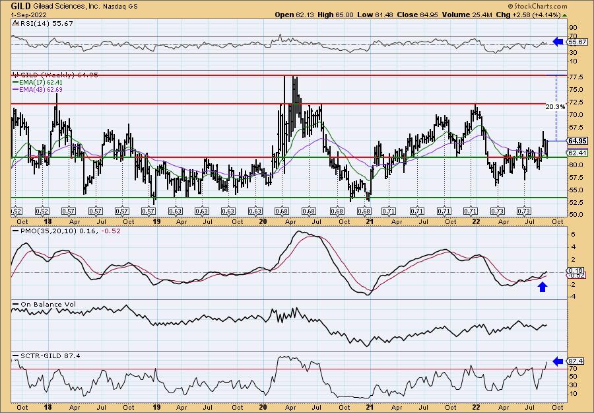This screenshot has height=413, width=594.
Task: Click the Low 61.48 value
Action: [x=375, y=15]
